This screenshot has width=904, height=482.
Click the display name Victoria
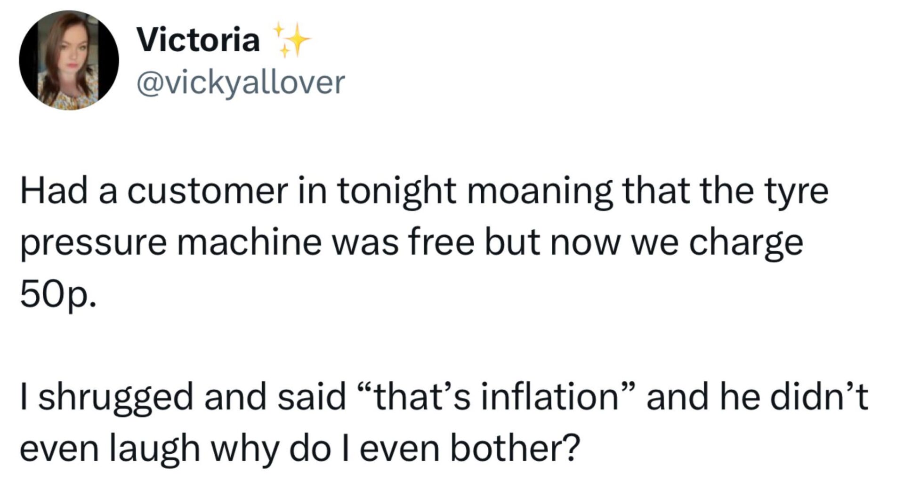coord(198,40)
